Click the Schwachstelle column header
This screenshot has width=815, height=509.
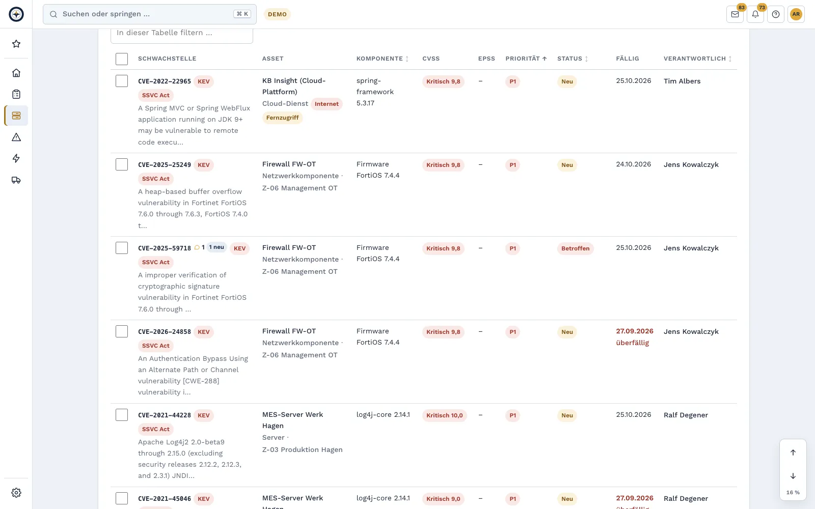pyautogui.click(x=167, y=59)
